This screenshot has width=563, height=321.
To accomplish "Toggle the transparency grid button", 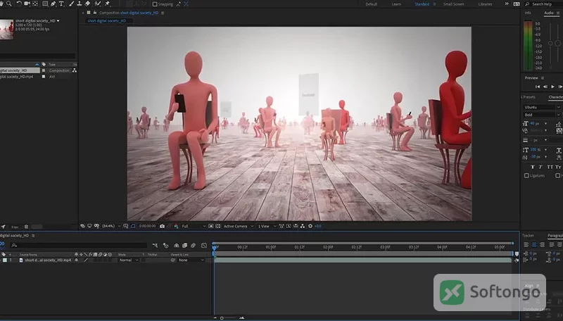I will (218, 226).
